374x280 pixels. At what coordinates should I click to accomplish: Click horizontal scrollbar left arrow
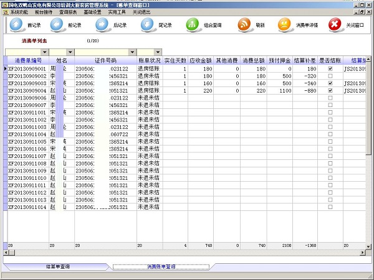tap(6, 253)
